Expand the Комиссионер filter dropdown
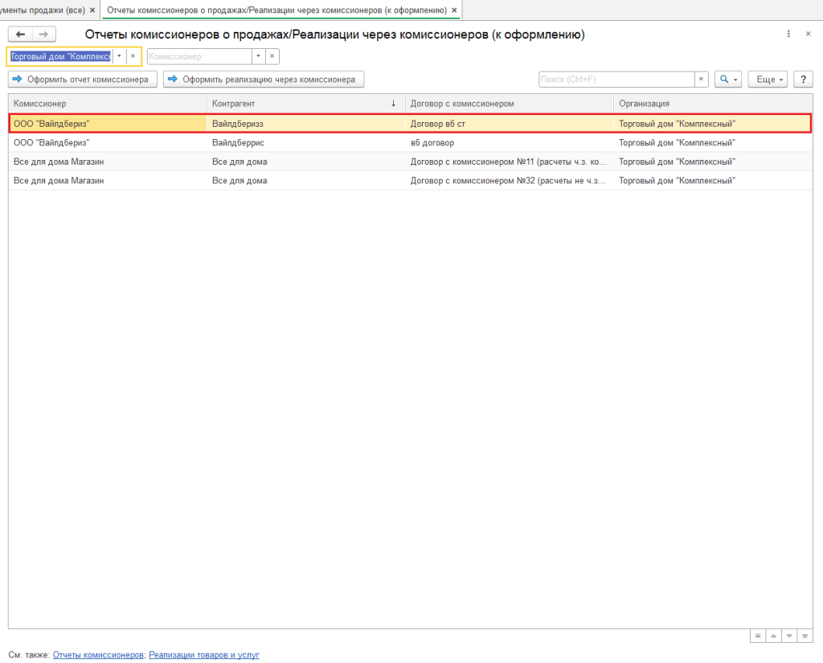This screenshot has width=823, height=663. [258, 56]
